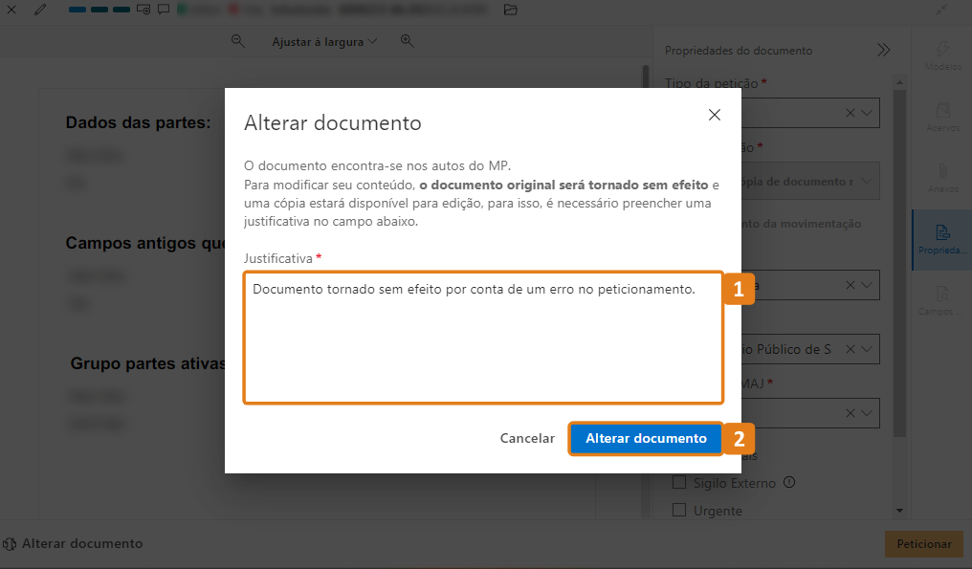Close the Alterar documento dialog
This screenshot has width=972, height=569.
(x=714, y=115)
